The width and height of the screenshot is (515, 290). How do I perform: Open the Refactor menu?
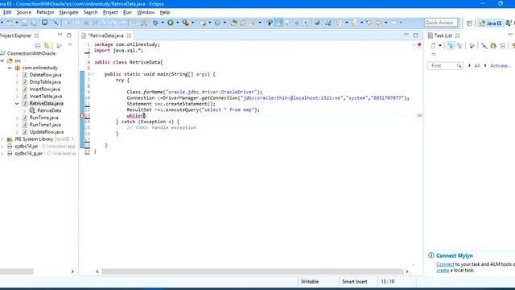coord(45,12)
